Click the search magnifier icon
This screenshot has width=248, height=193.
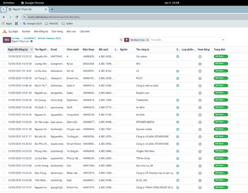point(121,40)
